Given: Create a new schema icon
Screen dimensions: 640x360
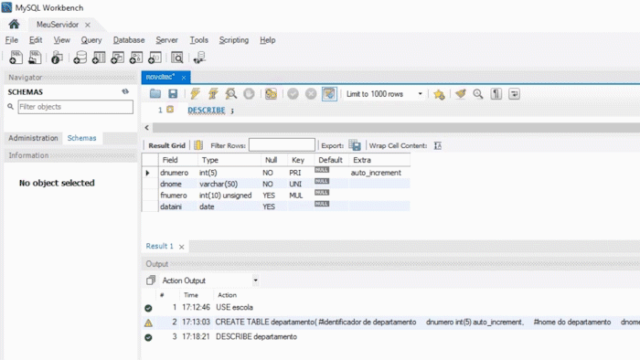Looking at the screenshot, I should point(80,58).
